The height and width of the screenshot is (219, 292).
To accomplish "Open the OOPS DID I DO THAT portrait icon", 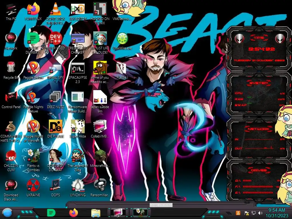I will (56, 156).
